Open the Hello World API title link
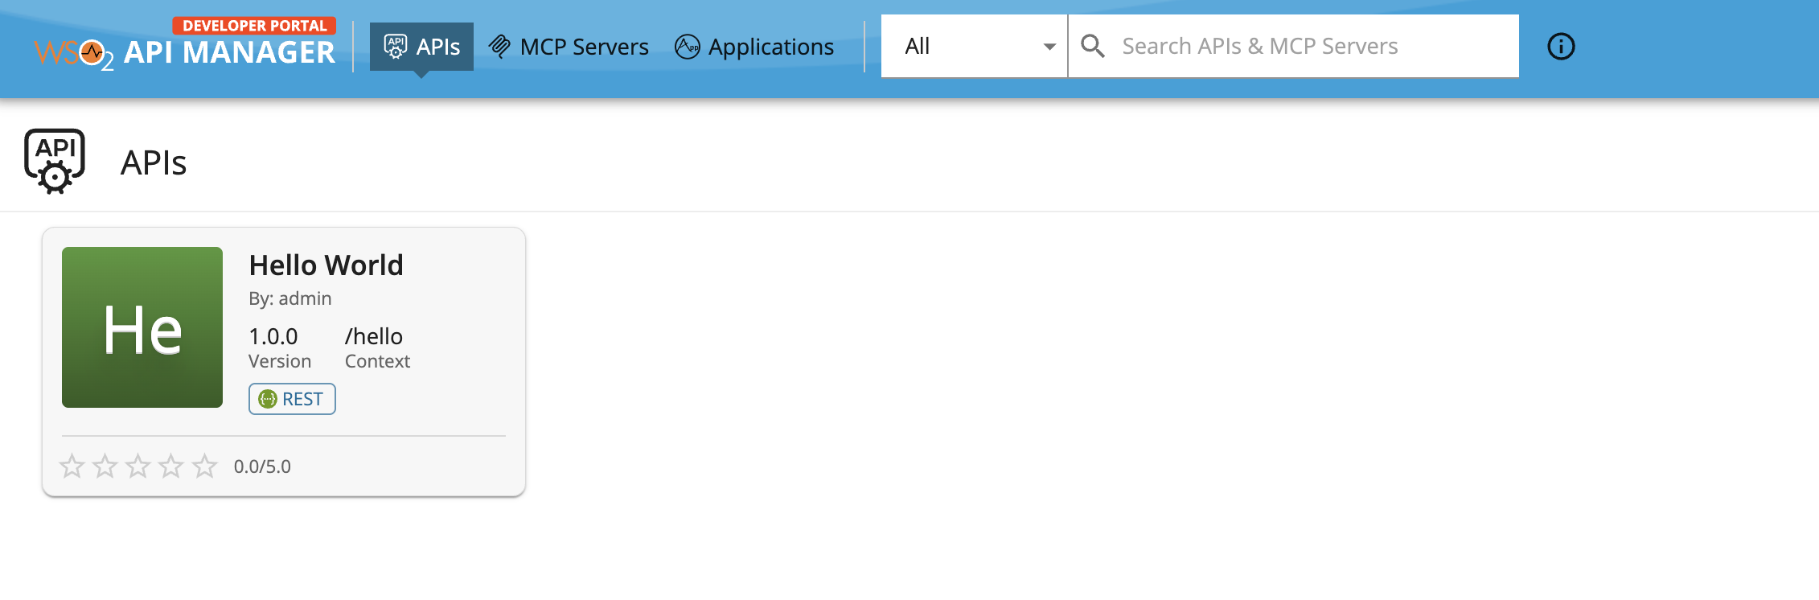1819x600 pixels. click(326, 265)
